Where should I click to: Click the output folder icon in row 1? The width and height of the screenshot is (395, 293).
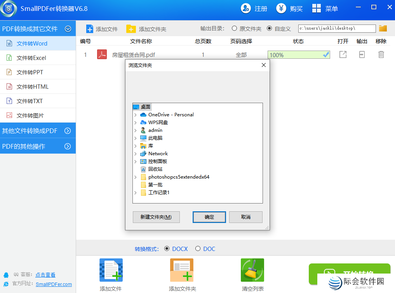pos(362,55)
